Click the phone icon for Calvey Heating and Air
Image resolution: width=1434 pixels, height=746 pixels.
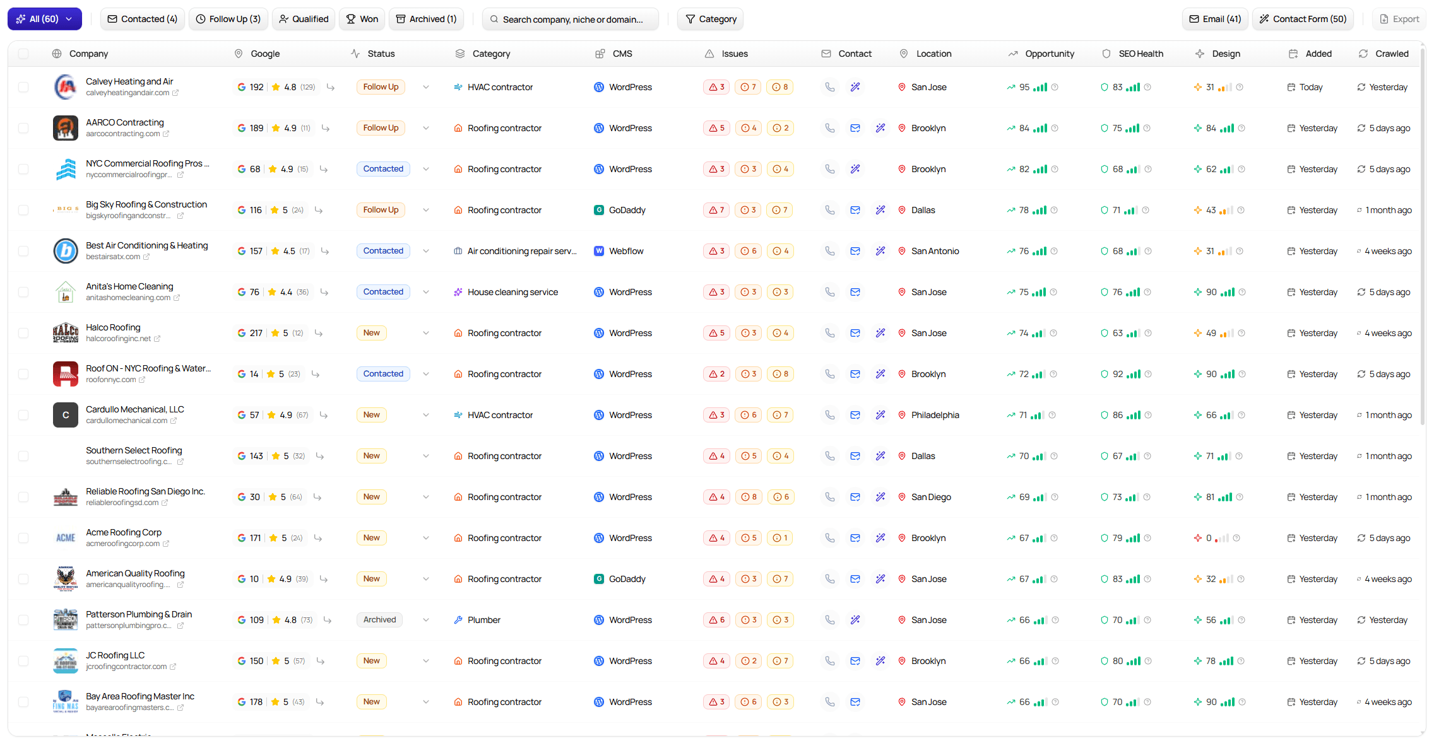point(829,87)
